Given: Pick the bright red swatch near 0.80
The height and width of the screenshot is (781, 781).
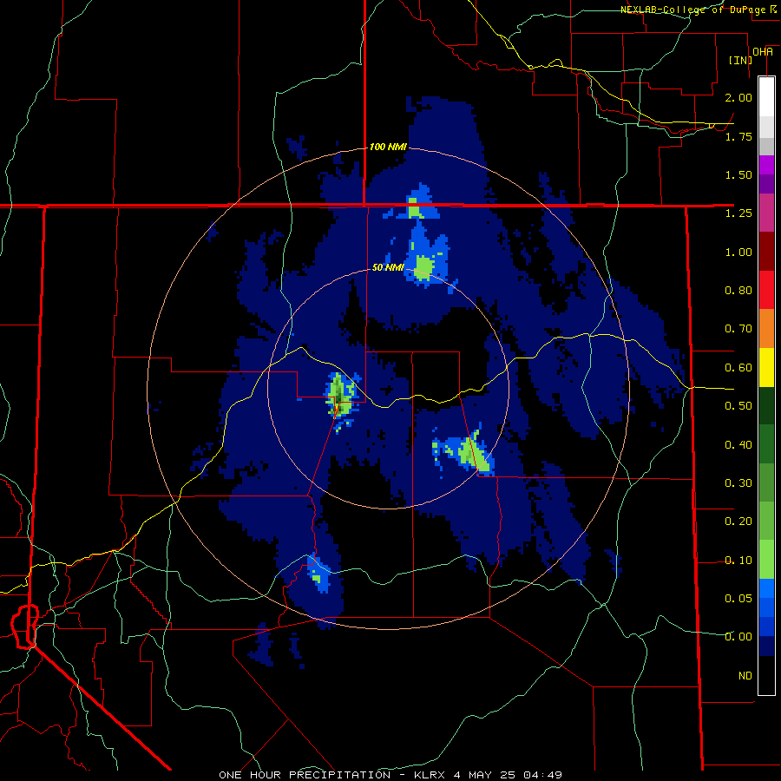Looking at the screenshot, I should 766,290.
